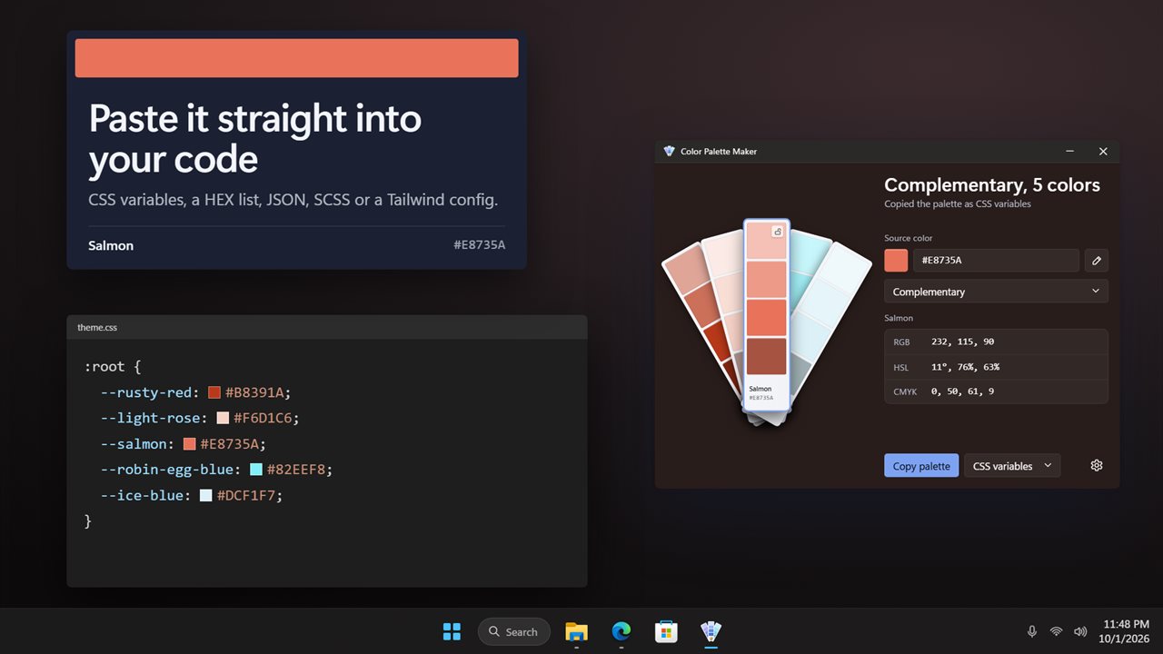Click the HSL row value 11°, 76%, 63%
Image resolution: width=1163 pixels, height=654 pixels.
[965, 367]
